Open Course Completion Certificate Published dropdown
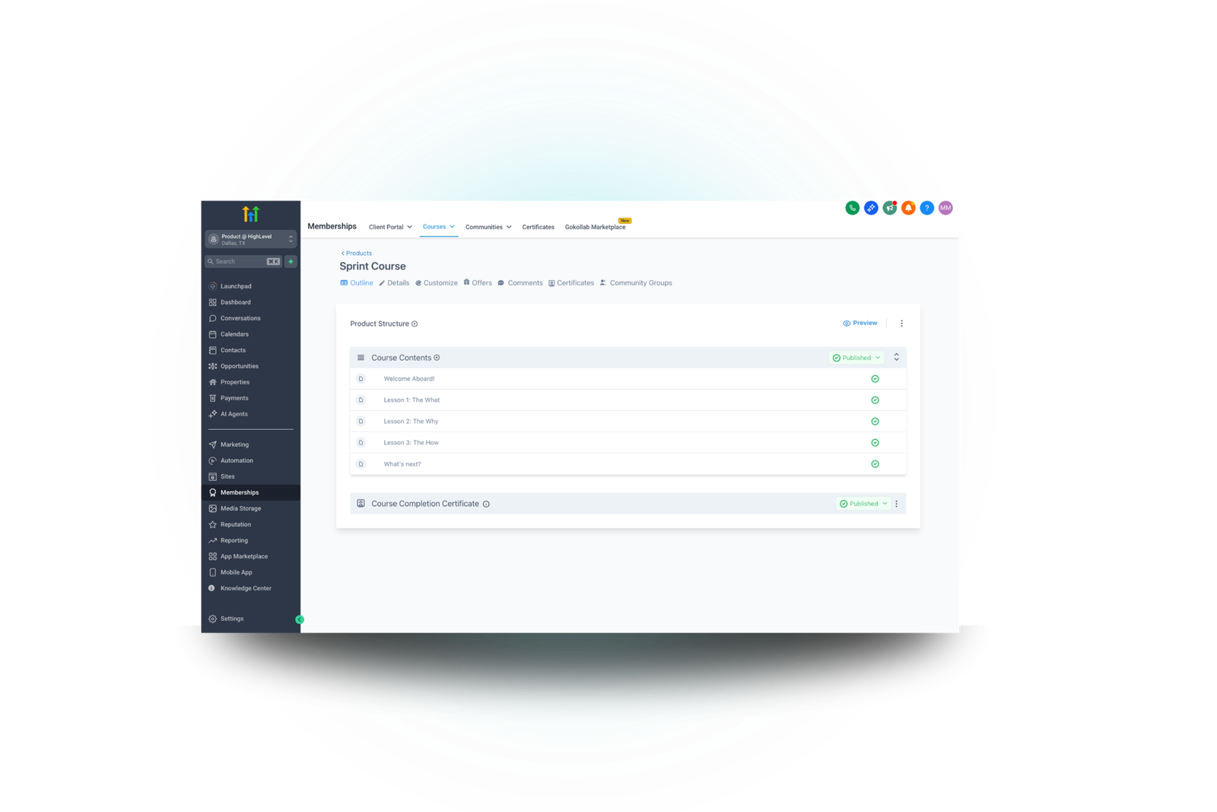Viewport: 1217px width, 812px height. (x=863, y=504)
